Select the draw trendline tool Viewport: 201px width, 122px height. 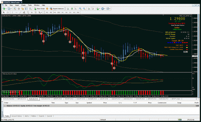coord(20,13)
